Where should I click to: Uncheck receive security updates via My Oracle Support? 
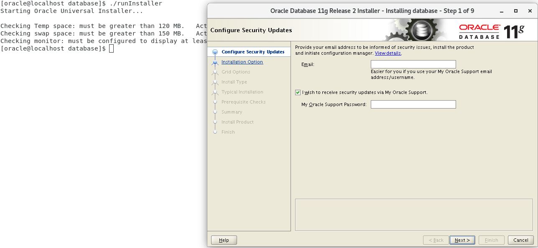pyautogui.click(x=298, y=92)
